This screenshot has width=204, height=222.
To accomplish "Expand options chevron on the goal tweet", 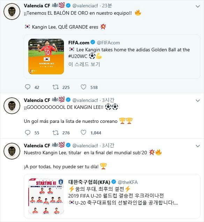I will pos(198,101).
